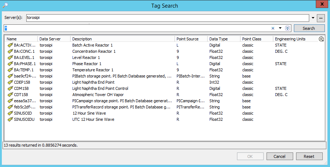Click the CDEP158 tag icon
Image resolution: width=330 pixels, height=167 pixels.
click(10, 82)
